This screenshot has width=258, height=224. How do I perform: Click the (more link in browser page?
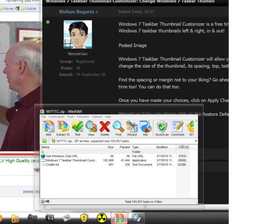(x=28, y=192)
